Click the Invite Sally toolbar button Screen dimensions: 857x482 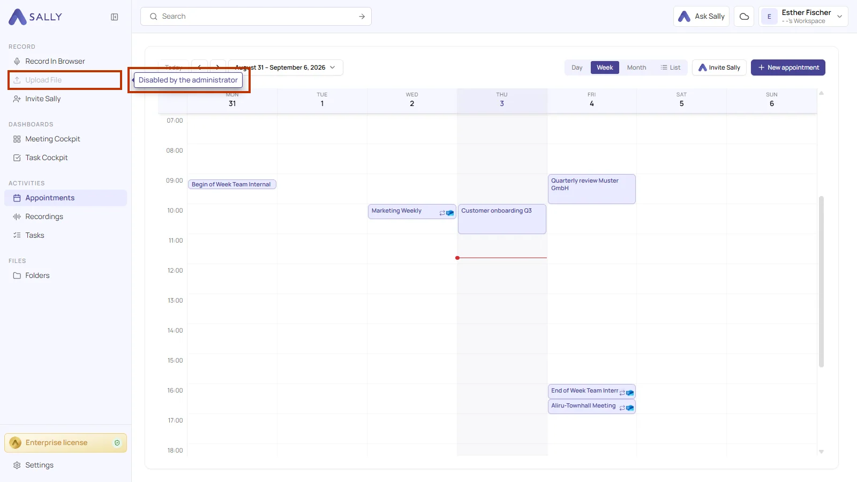(719, 67)
